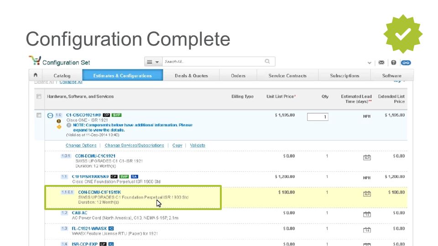The width and height of the screenshot is (438, 246).
Task: Open the help question mark icon
Action: coord(394,62)
